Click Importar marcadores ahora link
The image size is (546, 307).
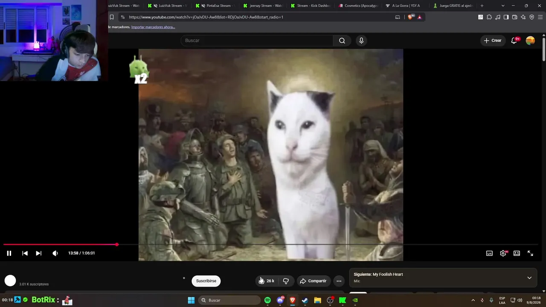tap(153, 27)
